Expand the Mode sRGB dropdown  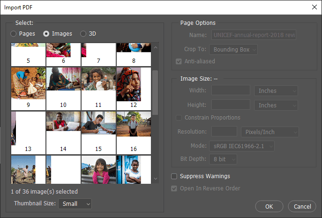coord(242,146)
